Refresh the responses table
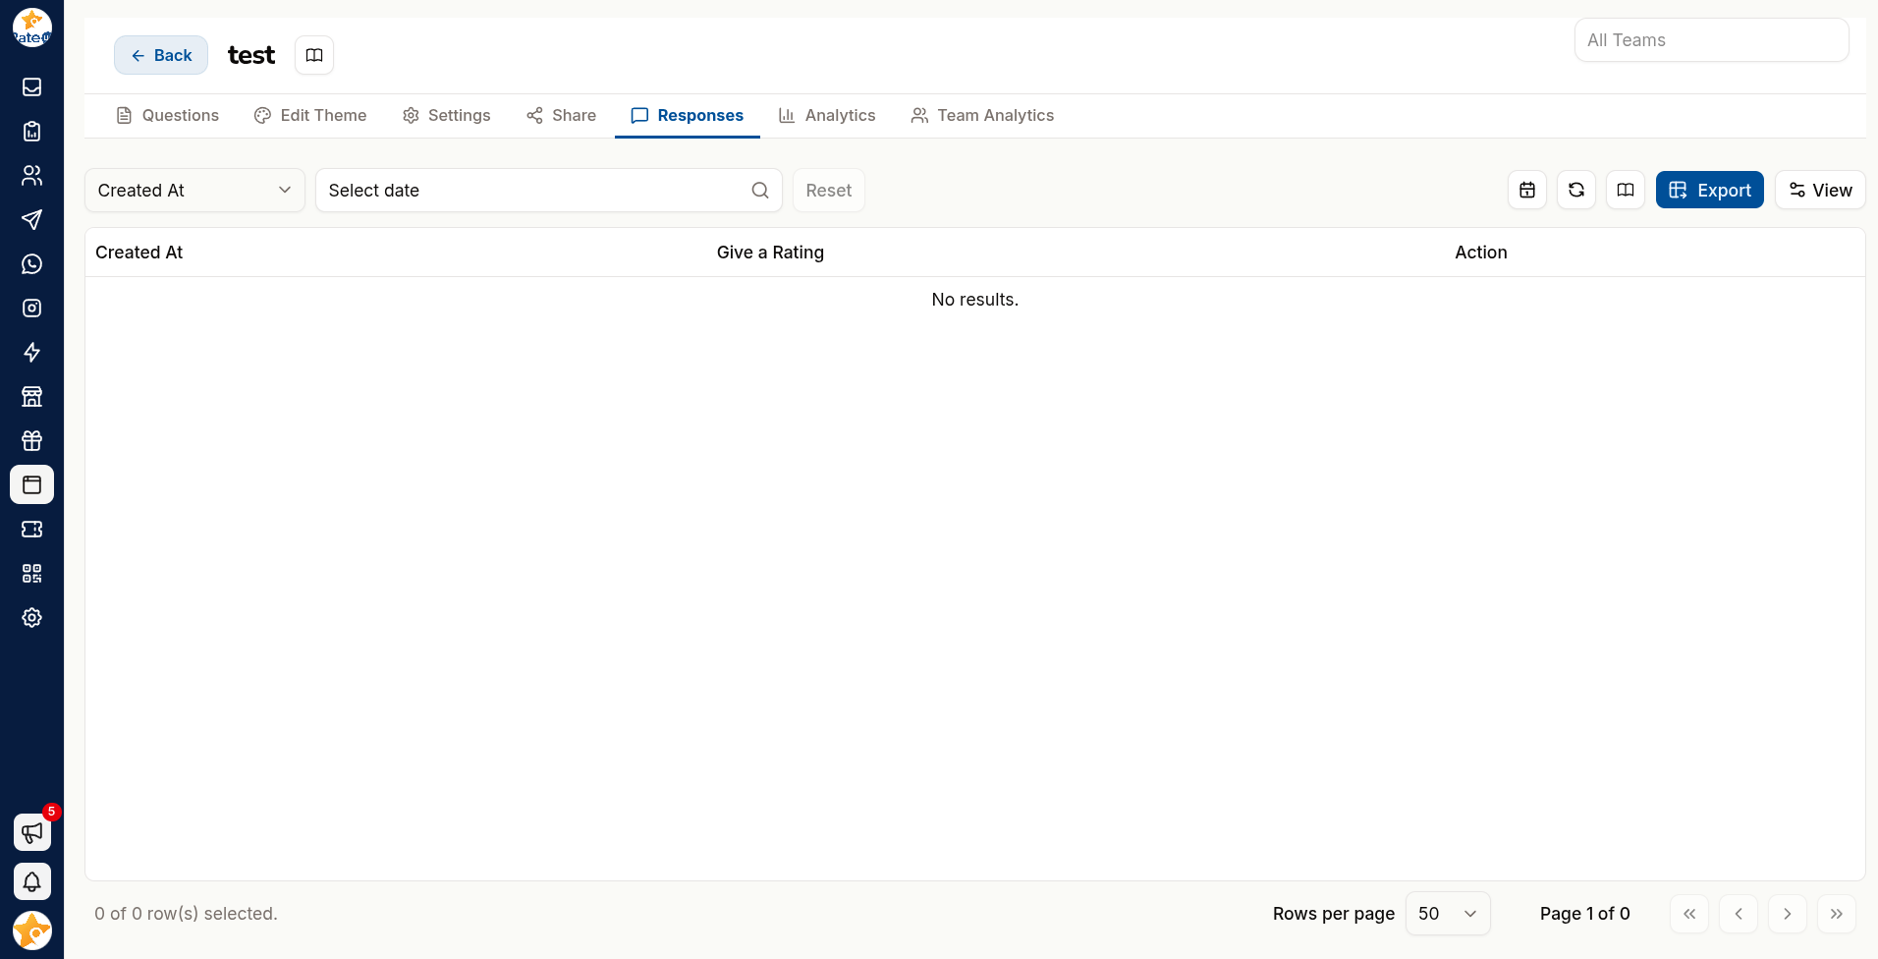Screen dimensions: 1878x959 (x=1576, y=190)
